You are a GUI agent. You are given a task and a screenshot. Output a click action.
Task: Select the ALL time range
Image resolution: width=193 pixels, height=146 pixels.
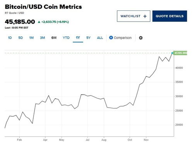(x=100, y=38)
